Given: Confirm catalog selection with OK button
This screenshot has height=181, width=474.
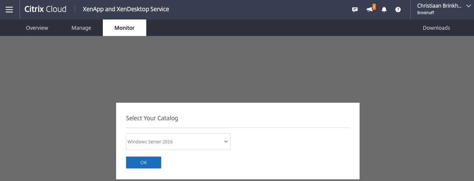Looking at the screenshot, I should click(143, 163).
